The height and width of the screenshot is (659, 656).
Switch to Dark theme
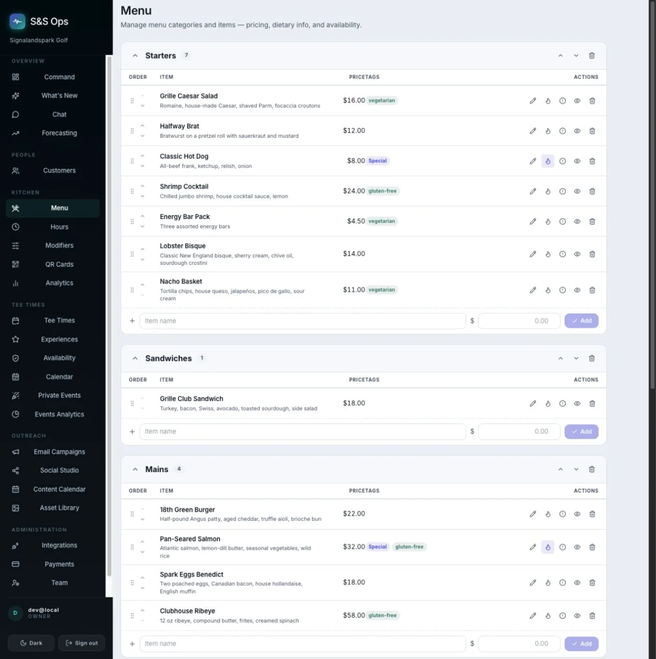(31, 643)
